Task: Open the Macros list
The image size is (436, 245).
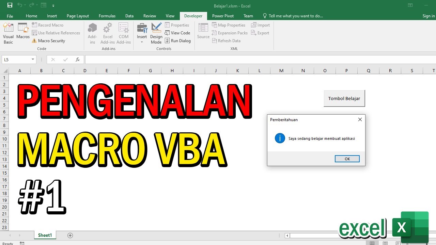Action: (23, 31)
